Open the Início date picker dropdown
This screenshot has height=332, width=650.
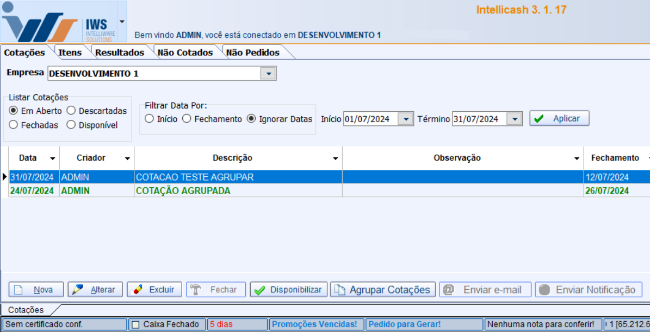(x=405, y=119)
